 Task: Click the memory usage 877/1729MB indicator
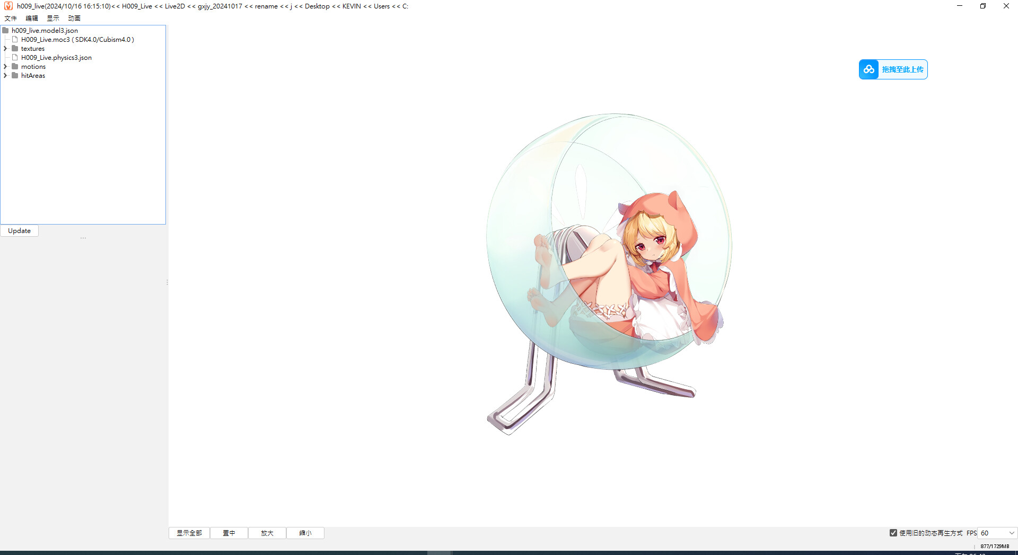[x=995, y=547]
